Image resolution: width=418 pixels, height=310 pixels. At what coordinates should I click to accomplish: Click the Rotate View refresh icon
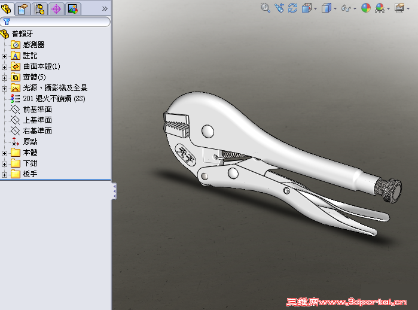pos(292,8)
